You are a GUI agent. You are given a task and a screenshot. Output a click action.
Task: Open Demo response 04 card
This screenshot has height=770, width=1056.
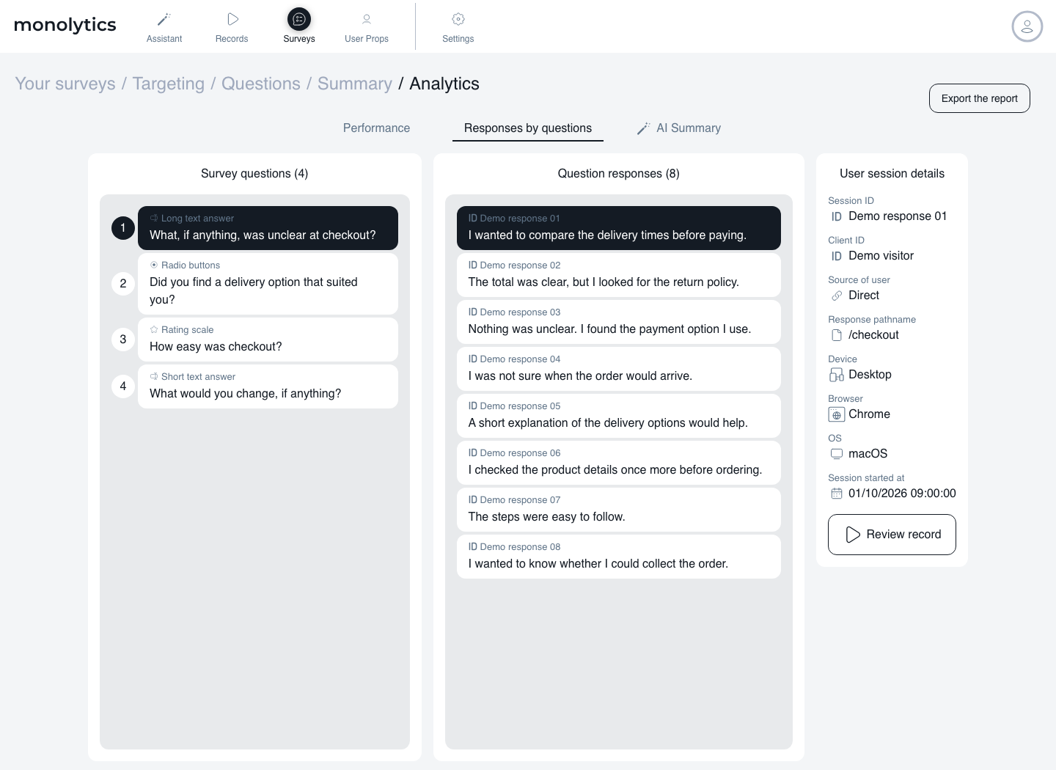619,369
